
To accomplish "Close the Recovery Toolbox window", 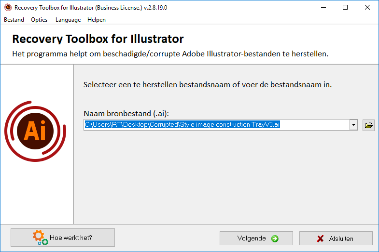I will 367,8.
